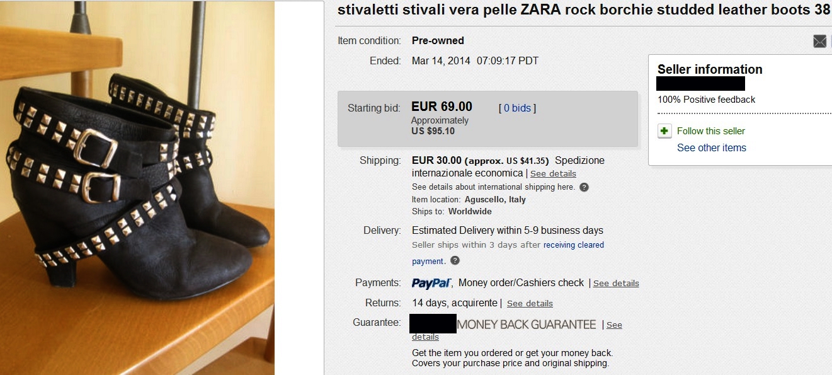Click the Money Back Guarantee logo
Viewport: 832px width, 375px height.
point(503,324)
